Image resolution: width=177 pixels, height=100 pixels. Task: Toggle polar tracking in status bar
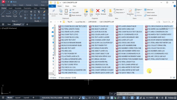pyautogui.click(x=90, y=98)
